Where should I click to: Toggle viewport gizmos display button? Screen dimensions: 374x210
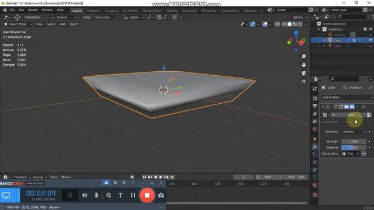[x=253, y=24]
